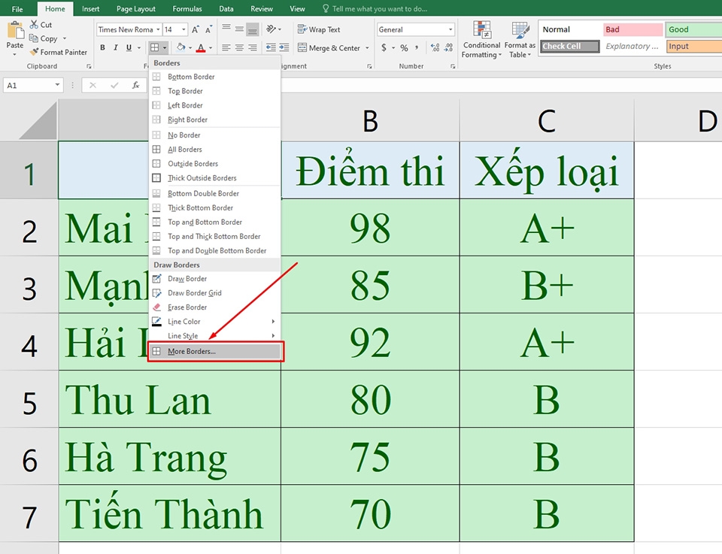
Task: Toggle Bold formatting
Action: pos(103,47)
